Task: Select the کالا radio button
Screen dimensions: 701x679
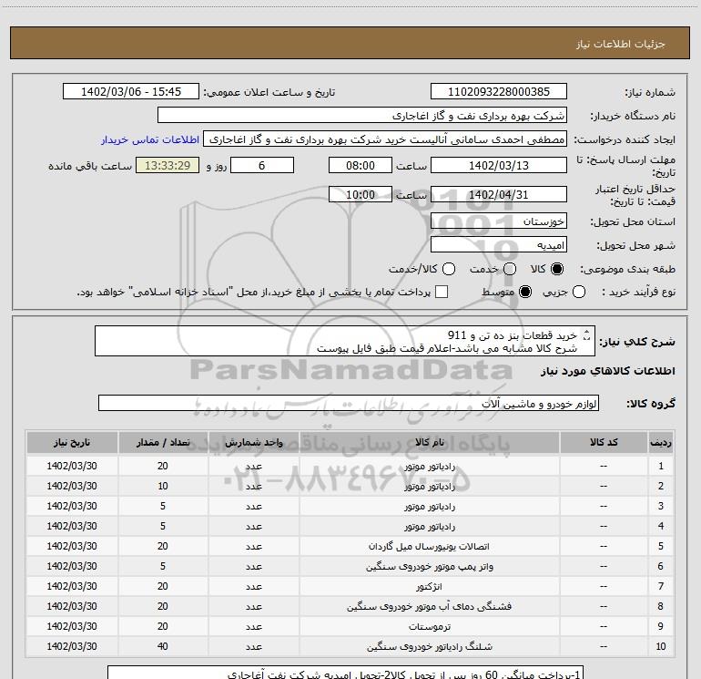Action: pyautogui.click(x=557, y=269)
